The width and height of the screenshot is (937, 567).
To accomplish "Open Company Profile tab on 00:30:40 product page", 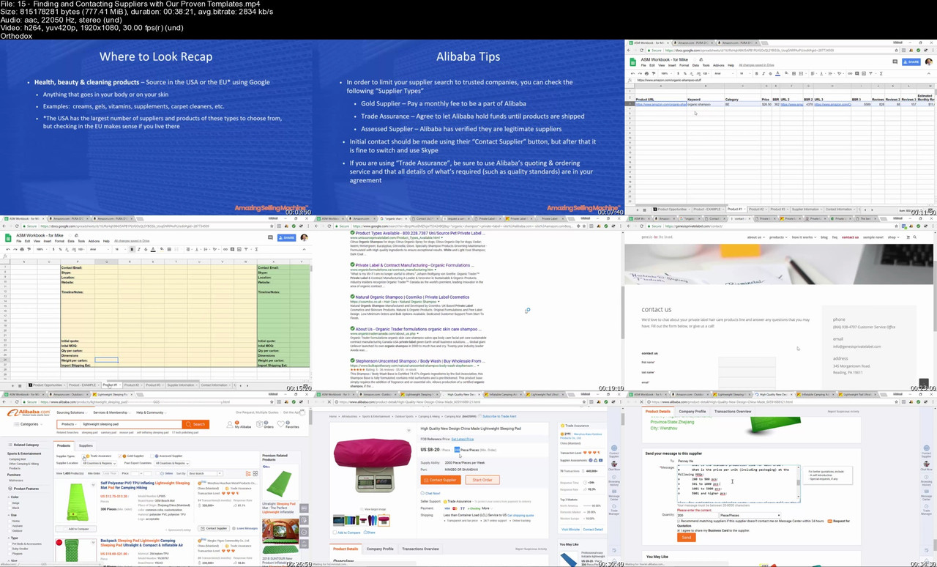I will pyautogui.click(x=380, y=549).
